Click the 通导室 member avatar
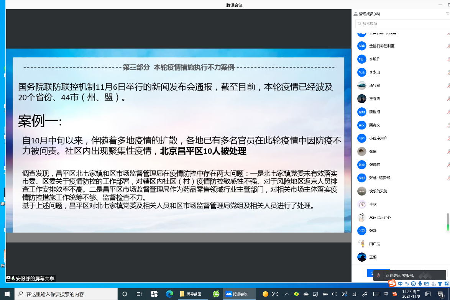This screenshot has height=300, width=450. [x=361, y=85]
